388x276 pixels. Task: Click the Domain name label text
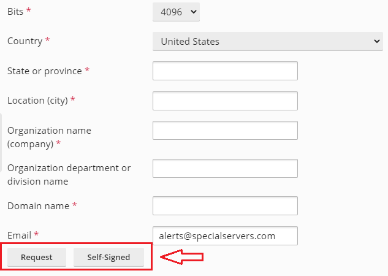point(38,206)
